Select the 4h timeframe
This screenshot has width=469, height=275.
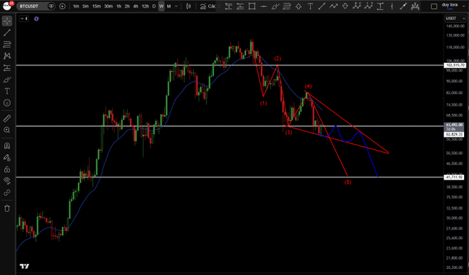tap(136, 6)
